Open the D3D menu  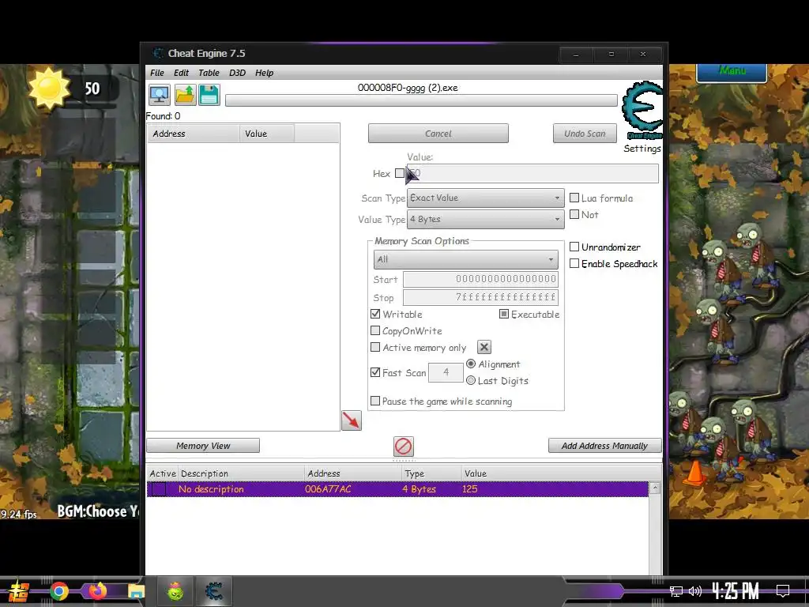click(237, 73)
